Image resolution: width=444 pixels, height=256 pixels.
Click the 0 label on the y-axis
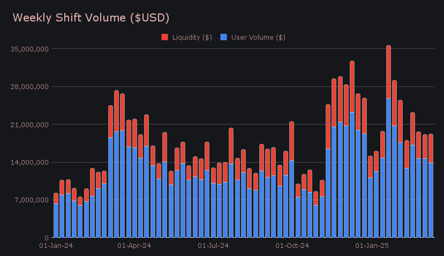(x=47, y=238)
